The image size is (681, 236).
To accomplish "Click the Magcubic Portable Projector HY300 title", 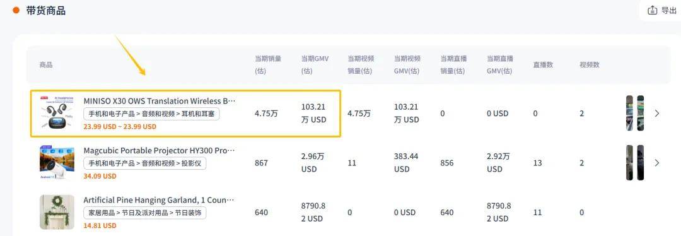I will point(160,150).
